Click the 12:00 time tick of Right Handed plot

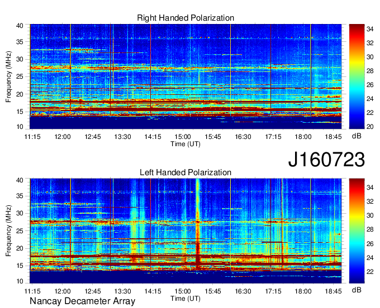tap(63, 137)
